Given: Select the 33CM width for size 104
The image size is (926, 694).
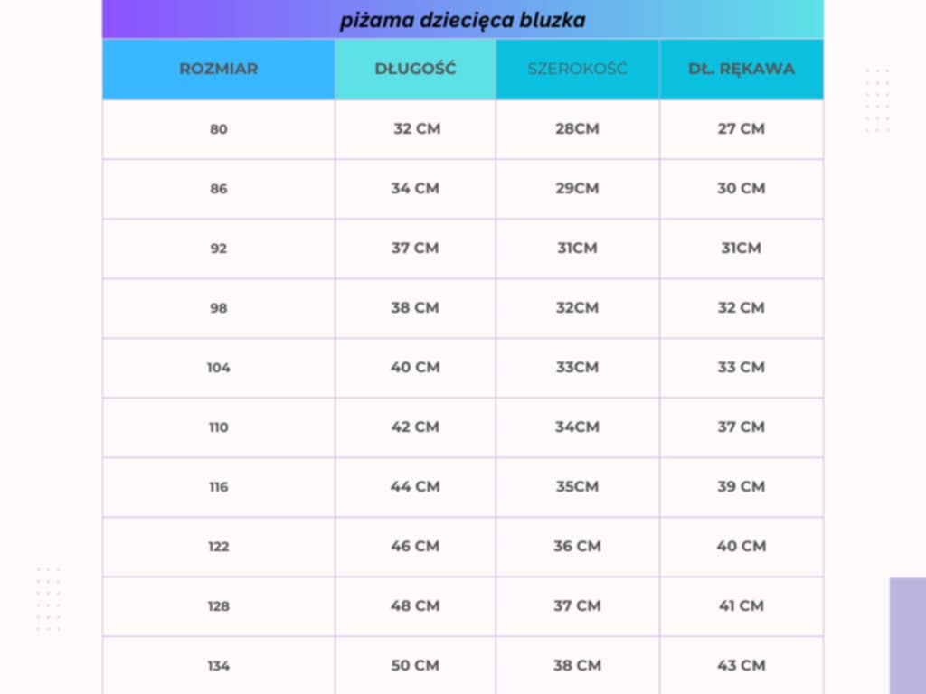Looking at the screenshot, I should point(577,367).
